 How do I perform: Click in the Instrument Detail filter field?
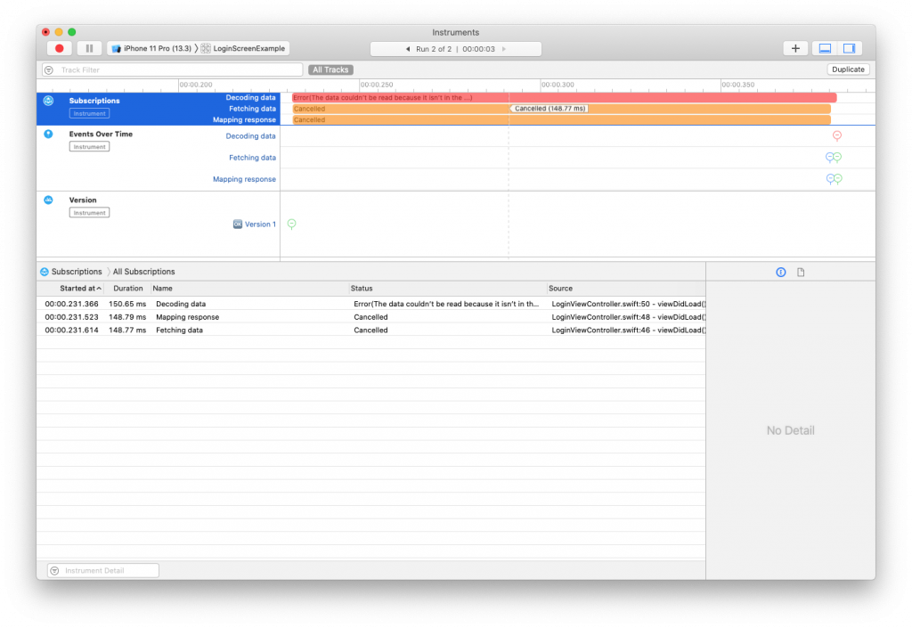[103, 570]
